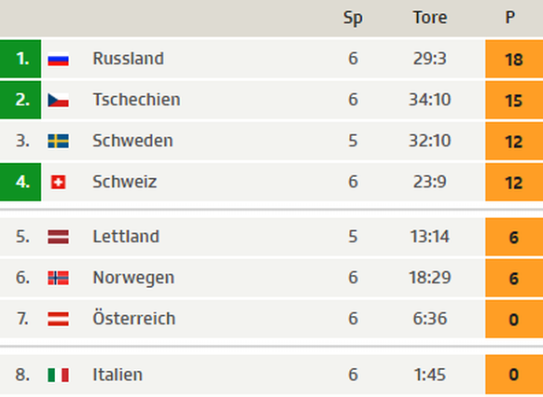Open the Russland team link
The width and height of the screenshot is (543, 397).
(128, 59)
